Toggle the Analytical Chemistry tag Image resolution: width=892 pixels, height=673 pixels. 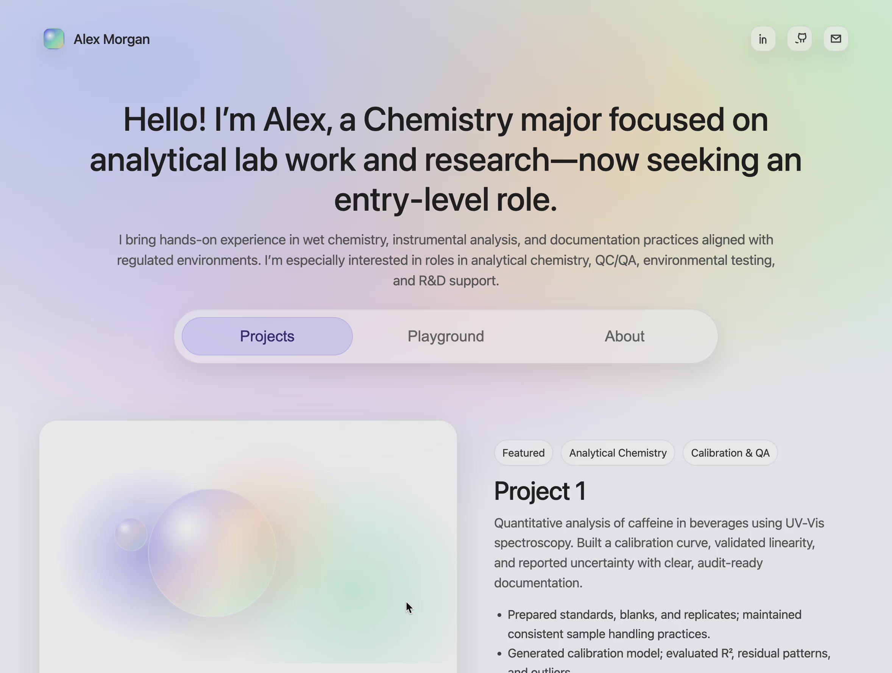pyautogui.click(x=618, y=452)
